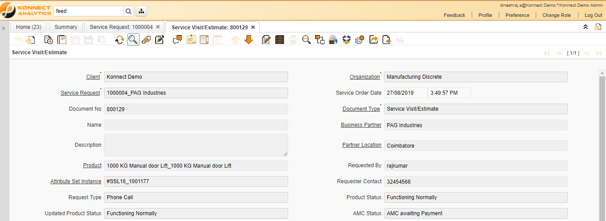
Task: Open the yellow Post-it note icon
Action: (x=191, y=40)
